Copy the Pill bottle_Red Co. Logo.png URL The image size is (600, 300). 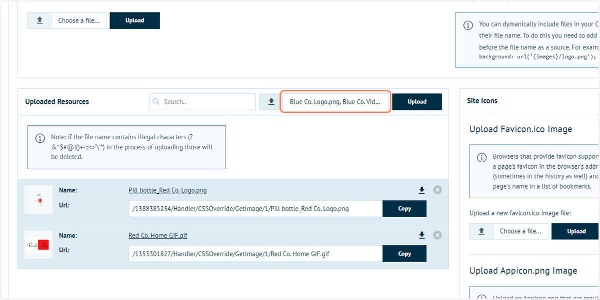[x=404, y=209]
